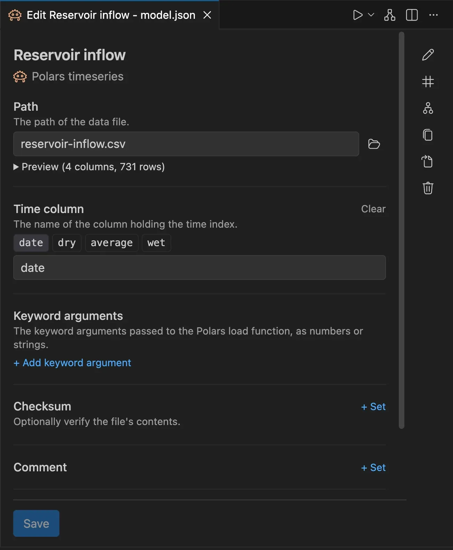
Task: Expand the Preview (4 columns, 731 rows) section
Action: pyautogui.click(x=89, y=167)
